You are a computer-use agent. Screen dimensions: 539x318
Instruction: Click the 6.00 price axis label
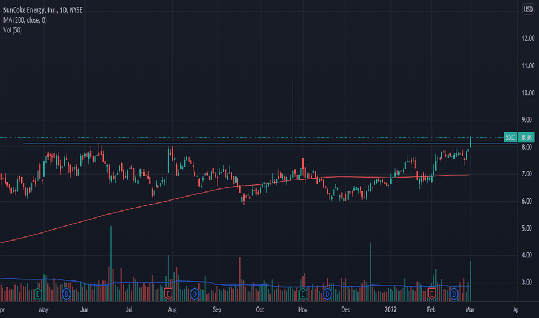click(527, 201)
